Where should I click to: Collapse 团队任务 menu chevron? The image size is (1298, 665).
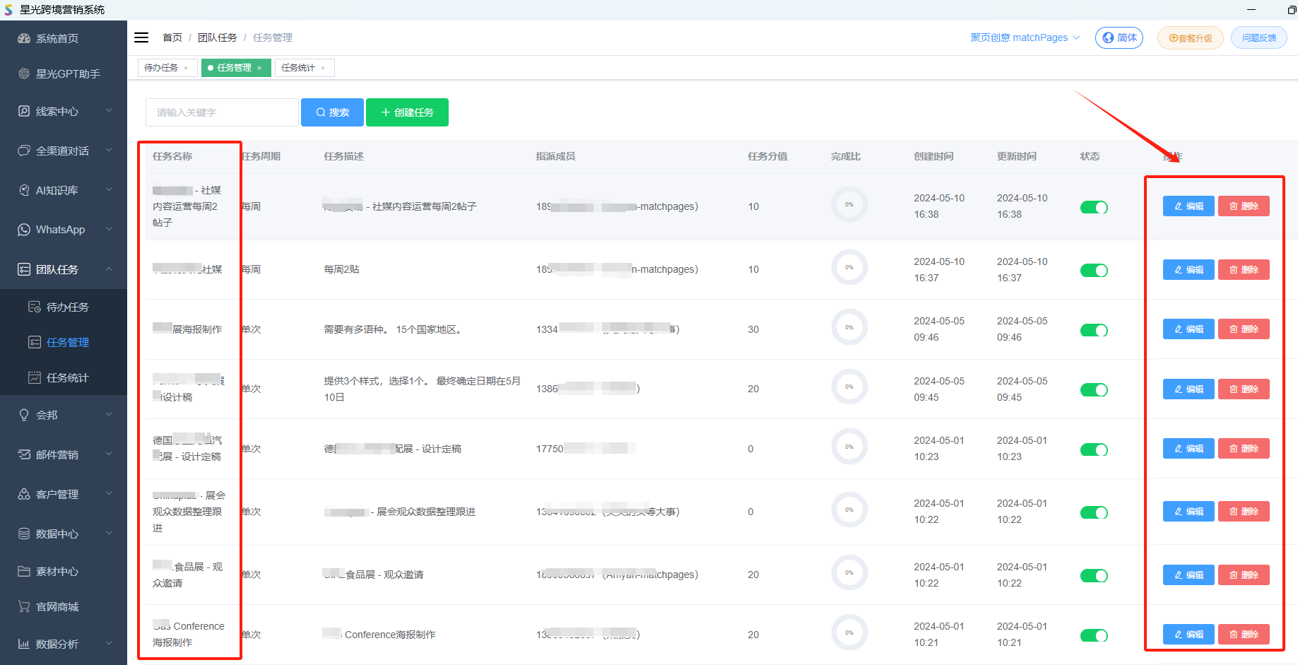coord(109,269)
